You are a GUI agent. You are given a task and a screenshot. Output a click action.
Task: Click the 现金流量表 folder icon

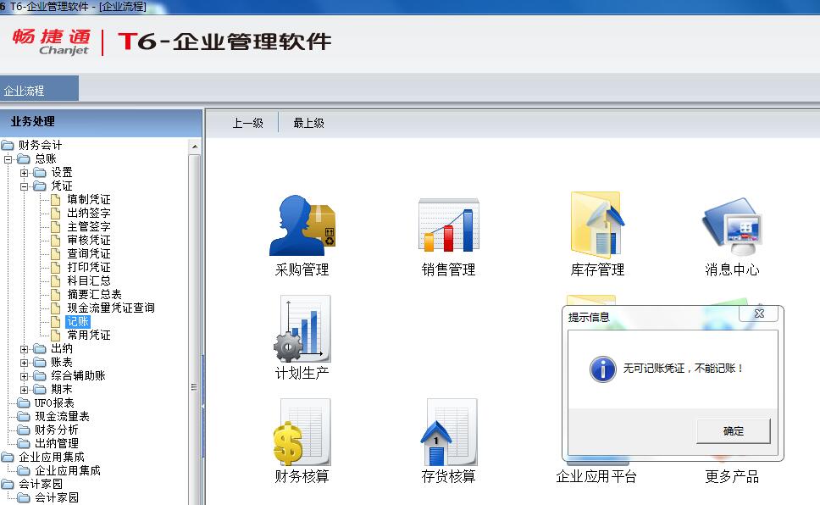pyautogui.click(x=24, y=417)
